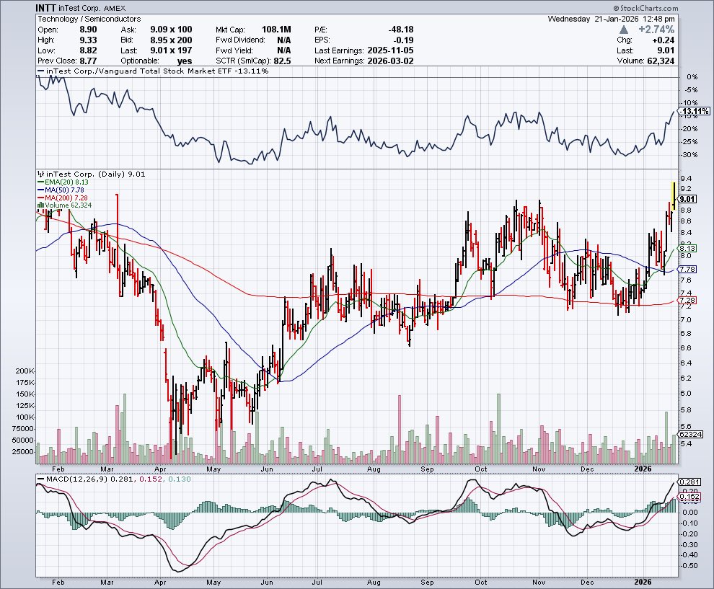The image size is (714, 589).
Task: Click the +2.74% percent change figure
Action: point(656,30)
